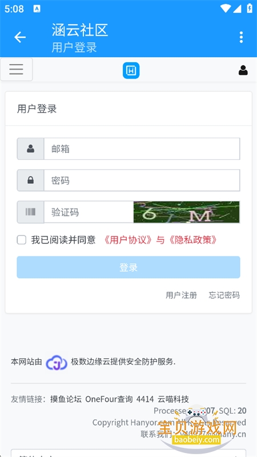The image size is (257, 457).
Task: Open the hamburger navigation menu
Action: coord(17,69)
